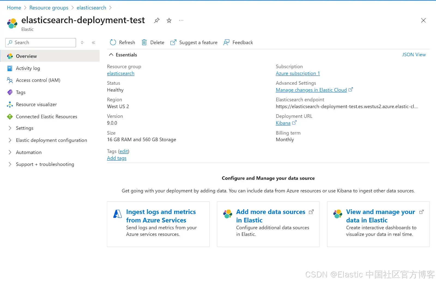
Task: Open Azure subscription 1 link
Action: (x=298, y=73)
